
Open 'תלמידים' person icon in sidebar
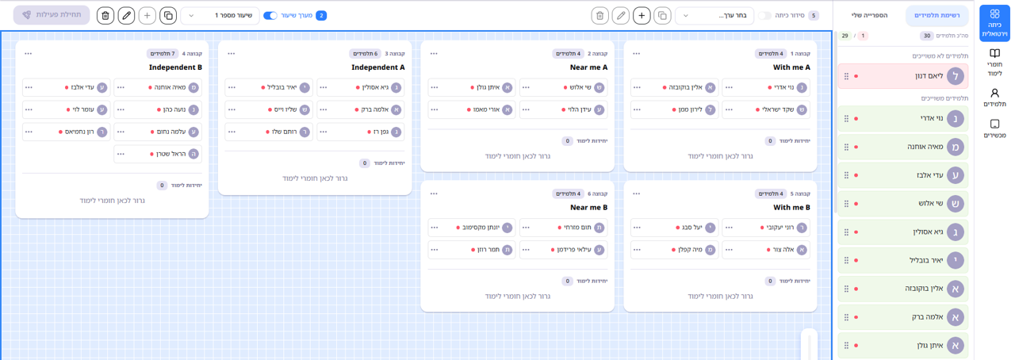coord(994,98)
